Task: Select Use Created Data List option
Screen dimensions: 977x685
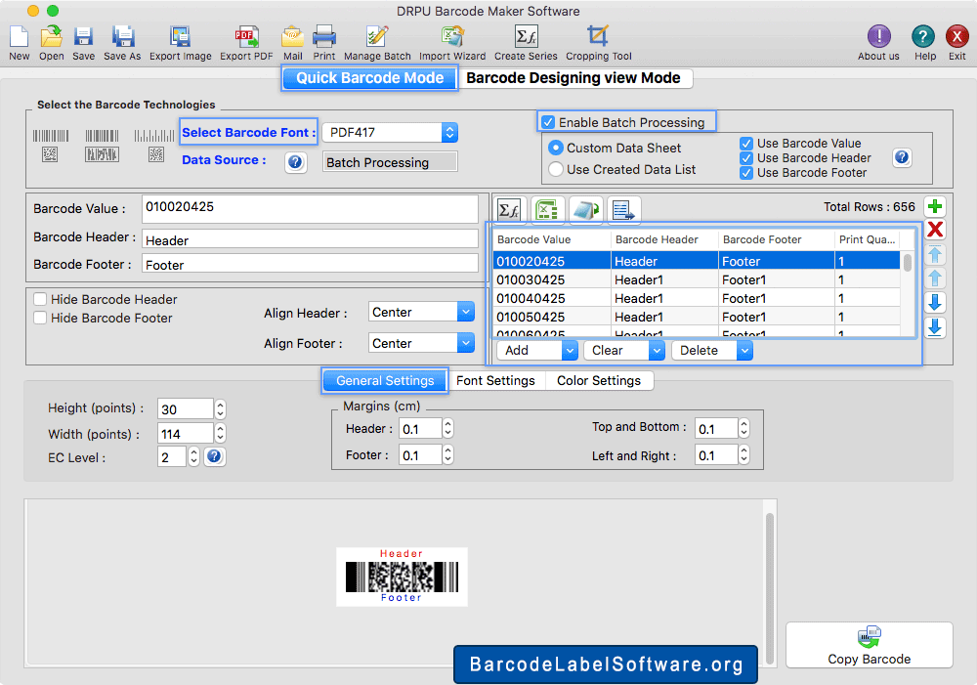Action: 555,169
